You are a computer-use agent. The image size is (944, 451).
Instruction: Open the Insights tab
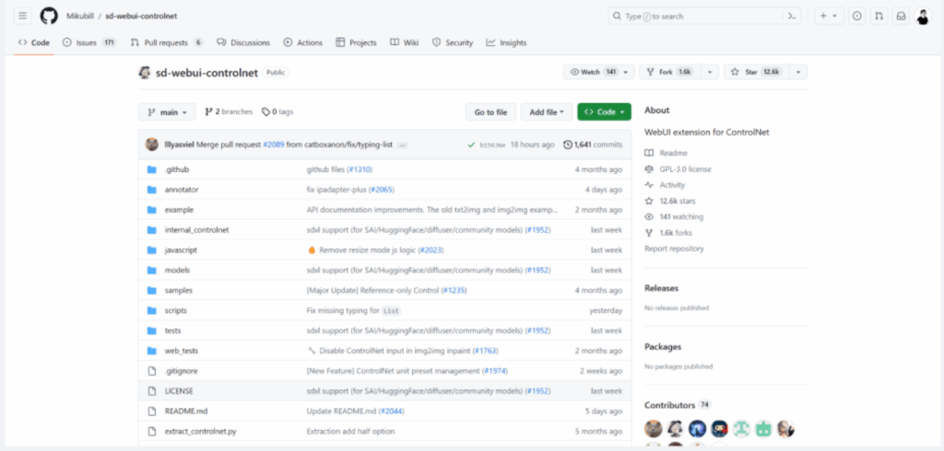click(x=506, y=42)
